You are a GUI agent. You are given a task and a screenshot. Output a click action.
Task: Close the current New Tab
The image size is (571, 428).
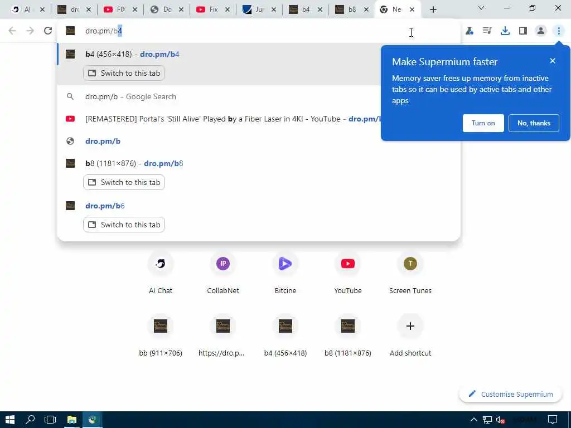click(412, 9)
